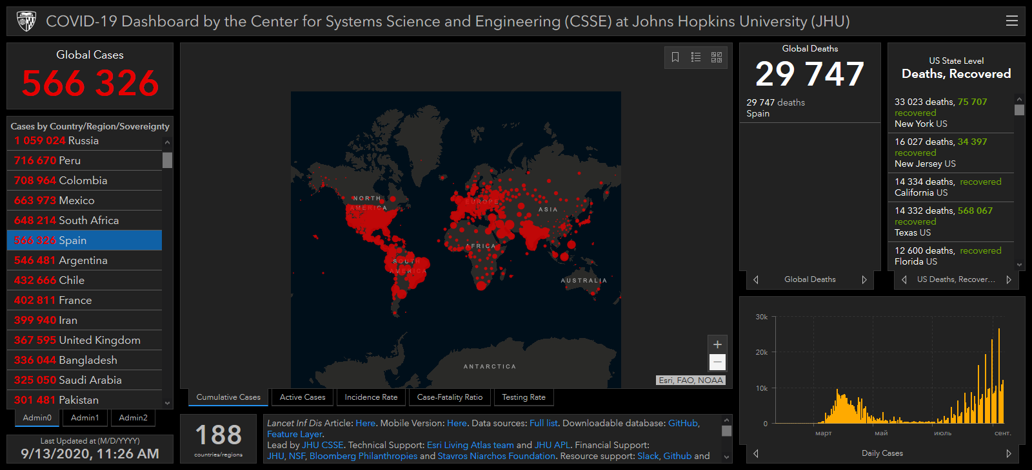Select the Admin1 tab

click(x=85, y=418)
